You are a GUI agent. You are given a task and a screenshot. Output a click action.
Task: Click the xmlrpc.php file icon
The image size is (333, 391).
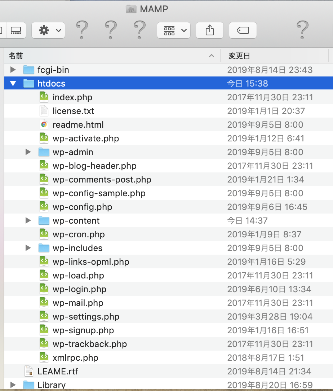click(44, 357)
